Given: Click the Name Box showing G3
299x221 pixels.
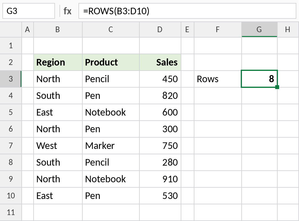Looking at the screenshot, I should pyautogui.click(x=29, y=11).
